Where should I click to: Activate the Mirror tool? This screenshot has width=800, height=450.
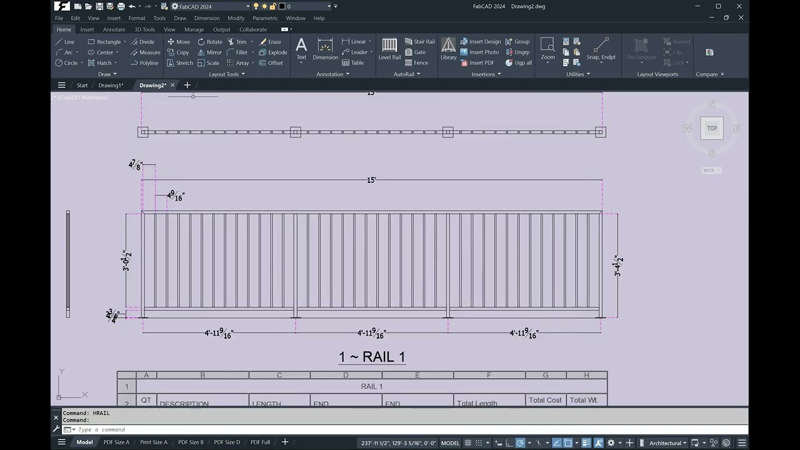click(x=209, y=52)
